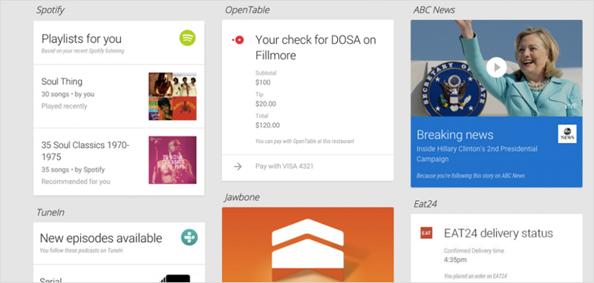Click the Played recently label
Viewport: 594px width, 283px height.
tap(64, 106)
